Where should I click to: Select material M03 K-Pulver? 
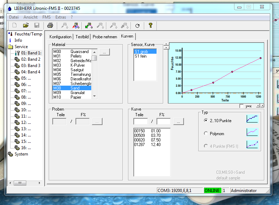(72, 65)
